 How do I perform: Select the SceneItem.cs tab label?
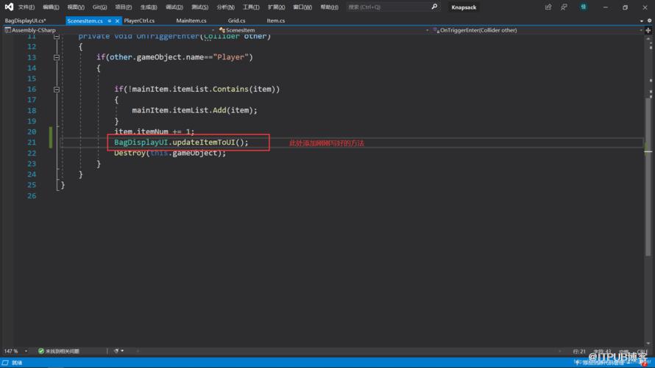coord(85,21)
